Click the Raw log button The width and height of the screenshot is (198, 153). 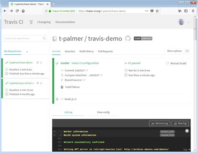coord(180,123)
